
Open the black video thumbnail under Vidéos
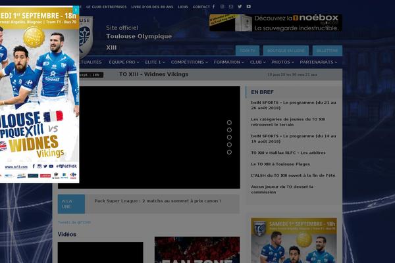click(101, 252)
